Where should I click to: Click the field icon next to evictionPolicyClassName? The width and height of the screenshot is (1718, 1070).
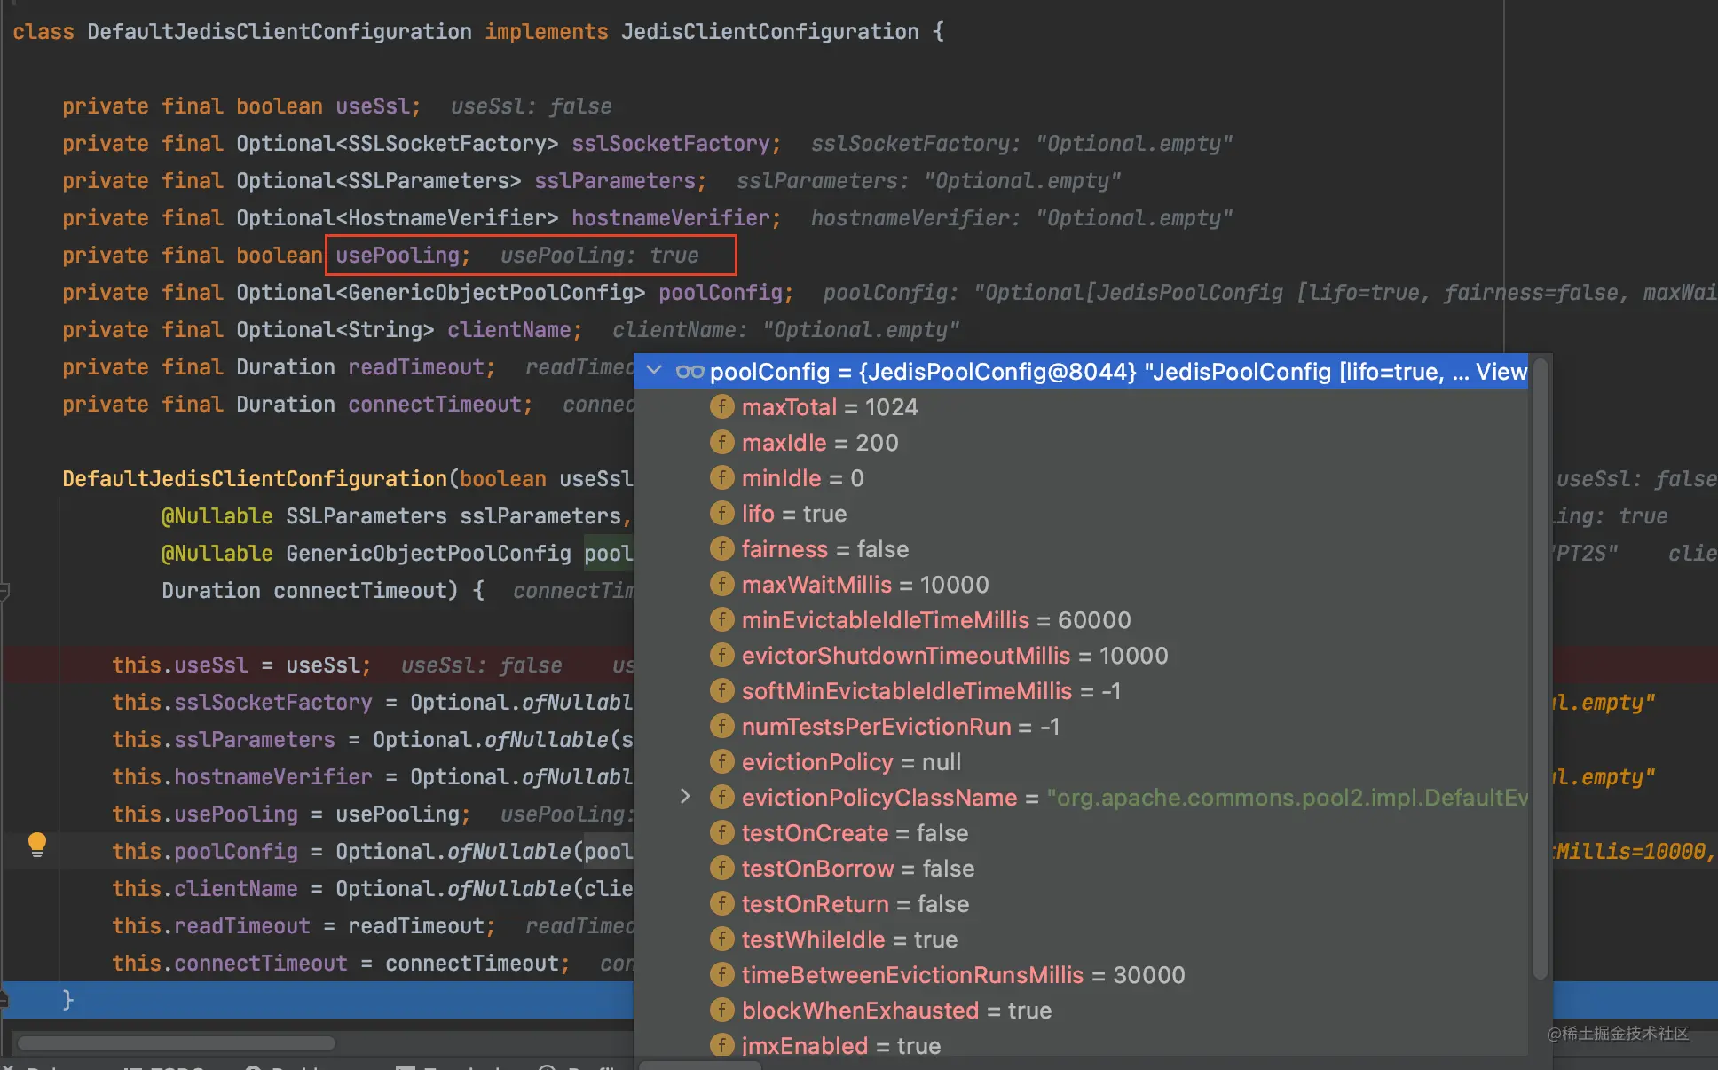[x=721, y=798]
